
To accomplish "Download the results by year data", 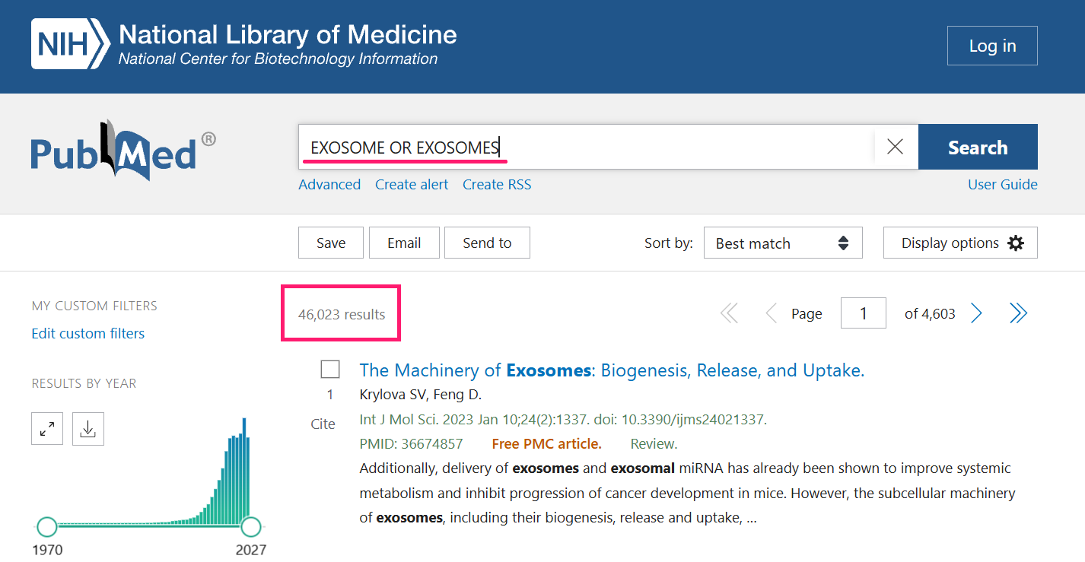I will pos(88,430).
